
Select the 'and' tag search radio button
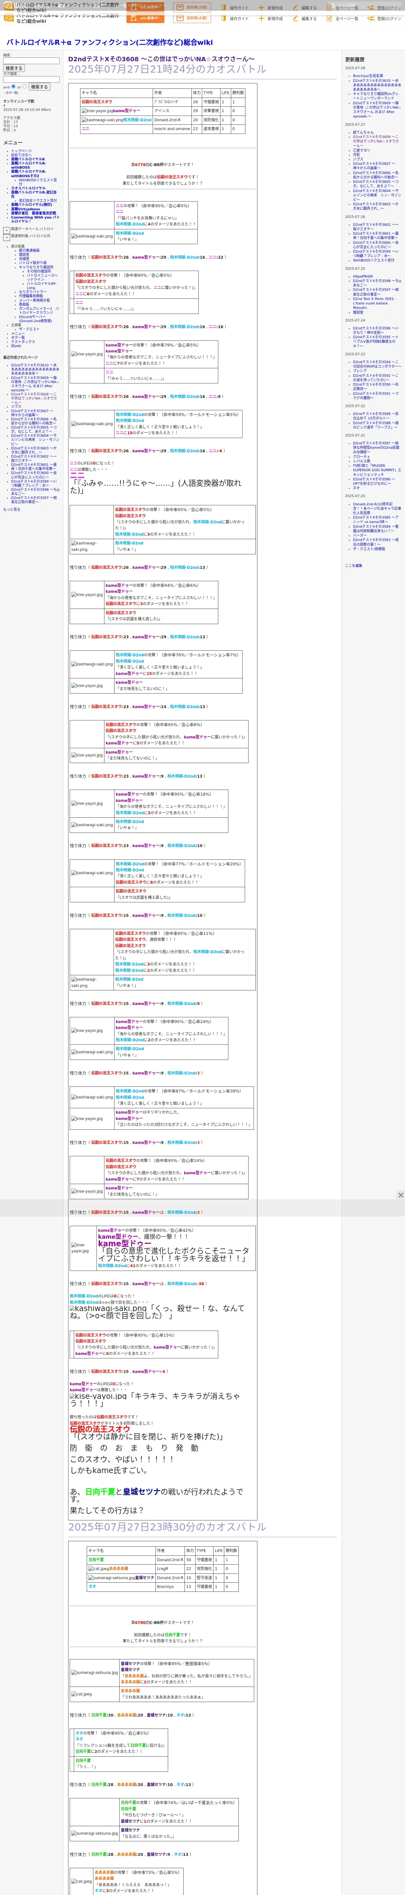point(13,87)
